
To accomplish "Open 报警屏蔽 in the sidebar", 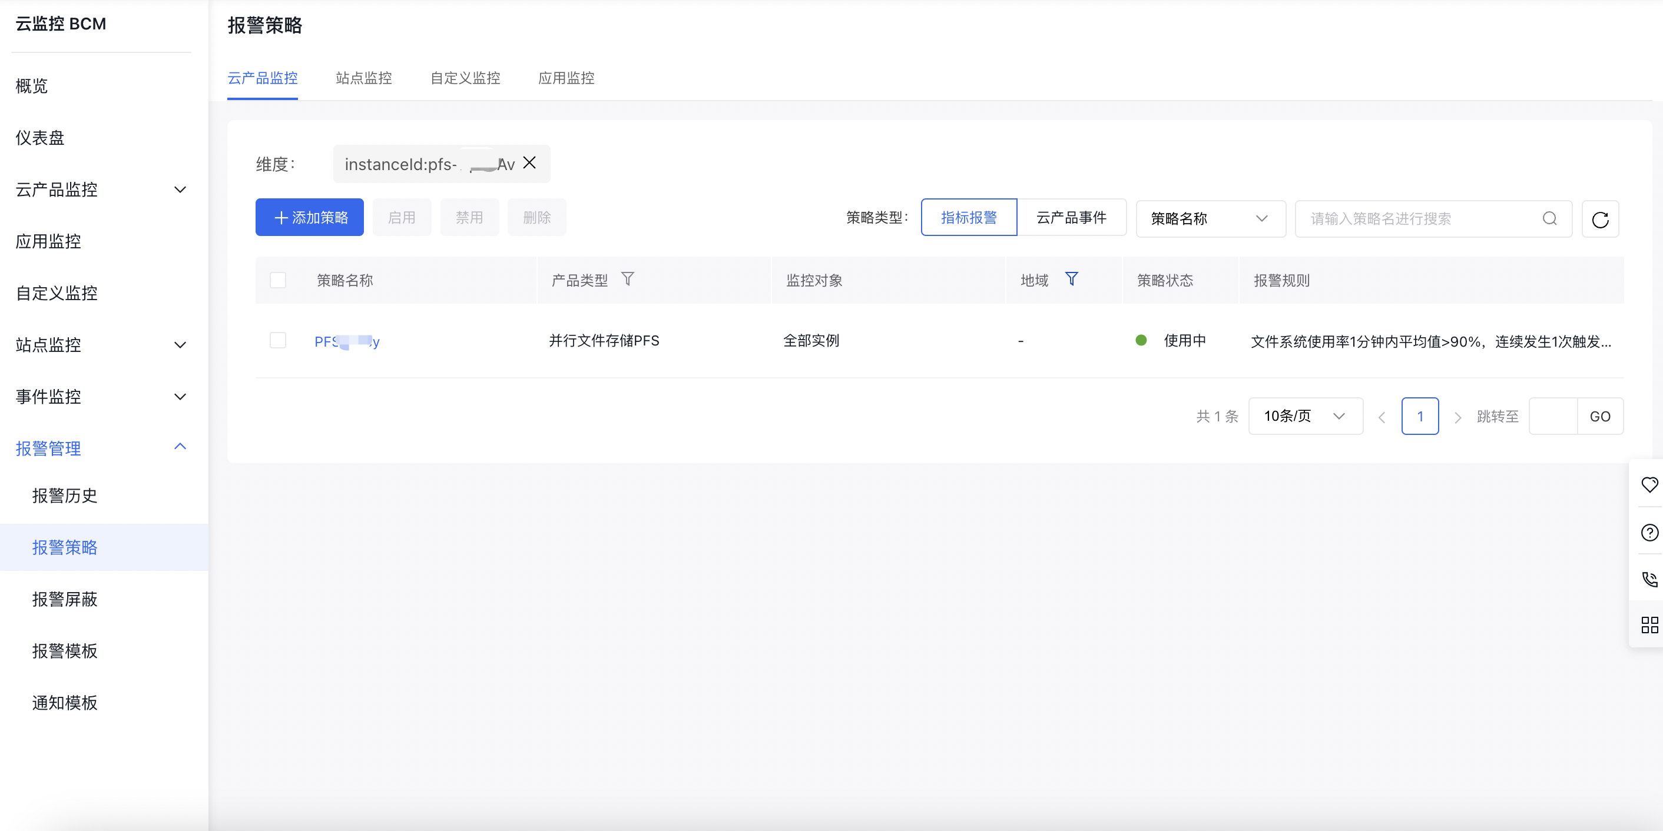I will [x=65, y=599].
